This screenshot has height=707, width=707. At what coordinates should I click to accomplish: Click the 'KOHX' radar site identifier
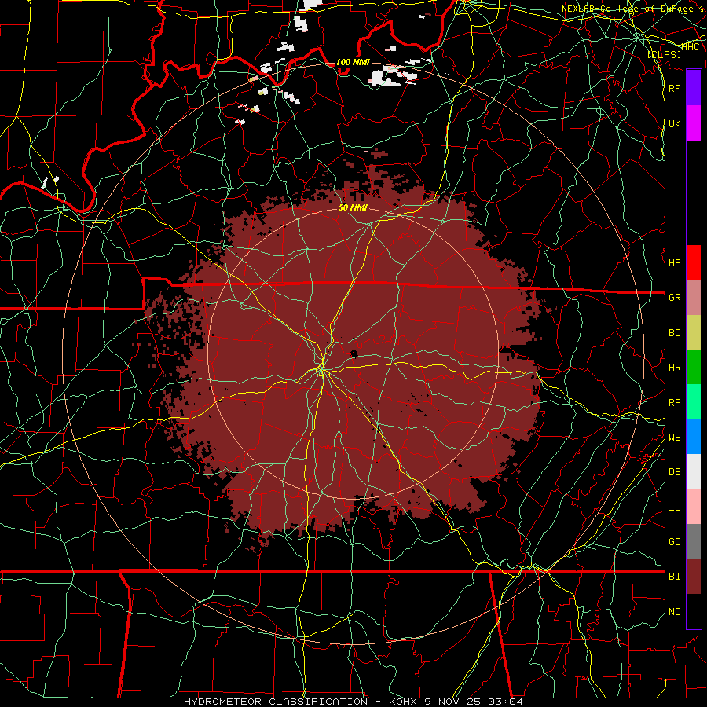point(403,702)
